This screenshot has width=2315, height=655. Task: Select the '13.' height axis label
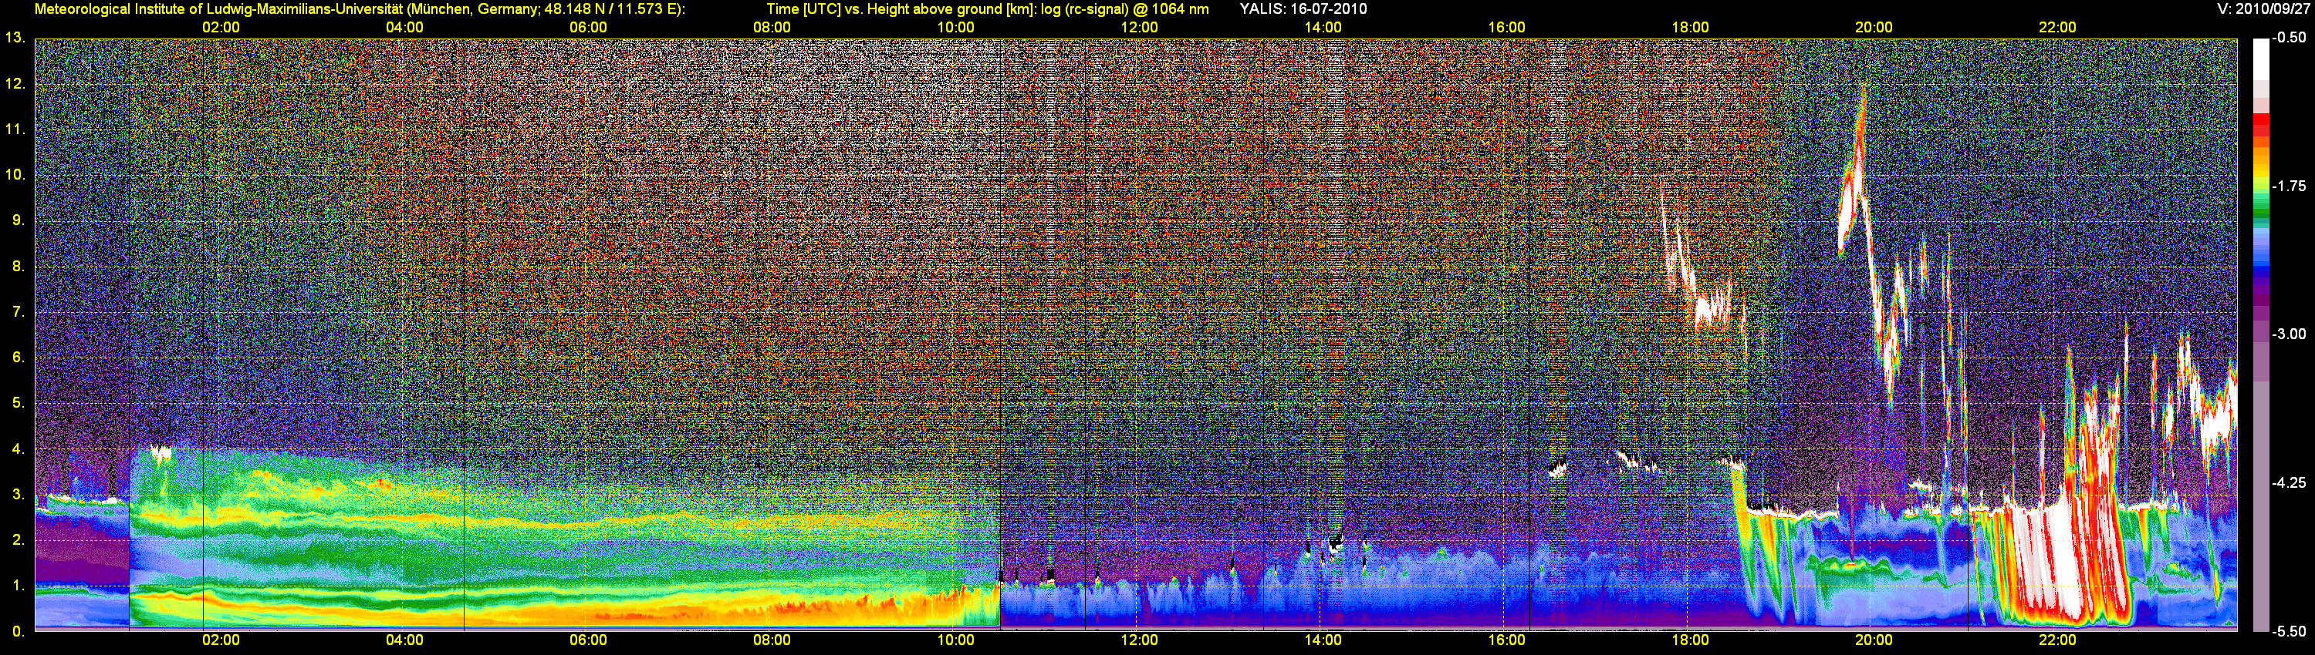tap(15, 38)
